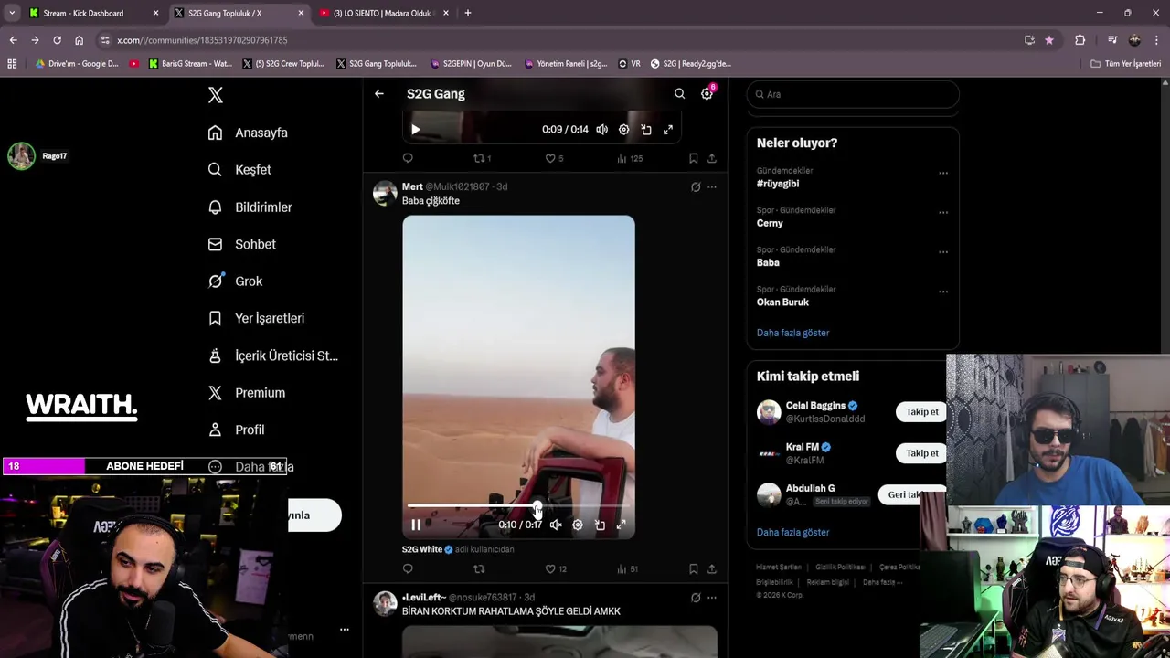1170x658 pixels.
Task: Follow Kral FM with Takip et
Action: click(x=921, y=453)
